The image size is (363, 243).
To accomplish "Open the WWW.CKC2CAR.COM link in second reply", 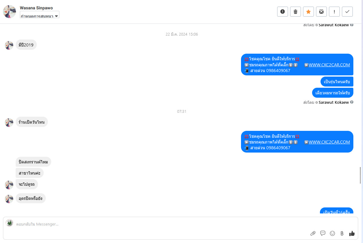I will tap(329, 142).
